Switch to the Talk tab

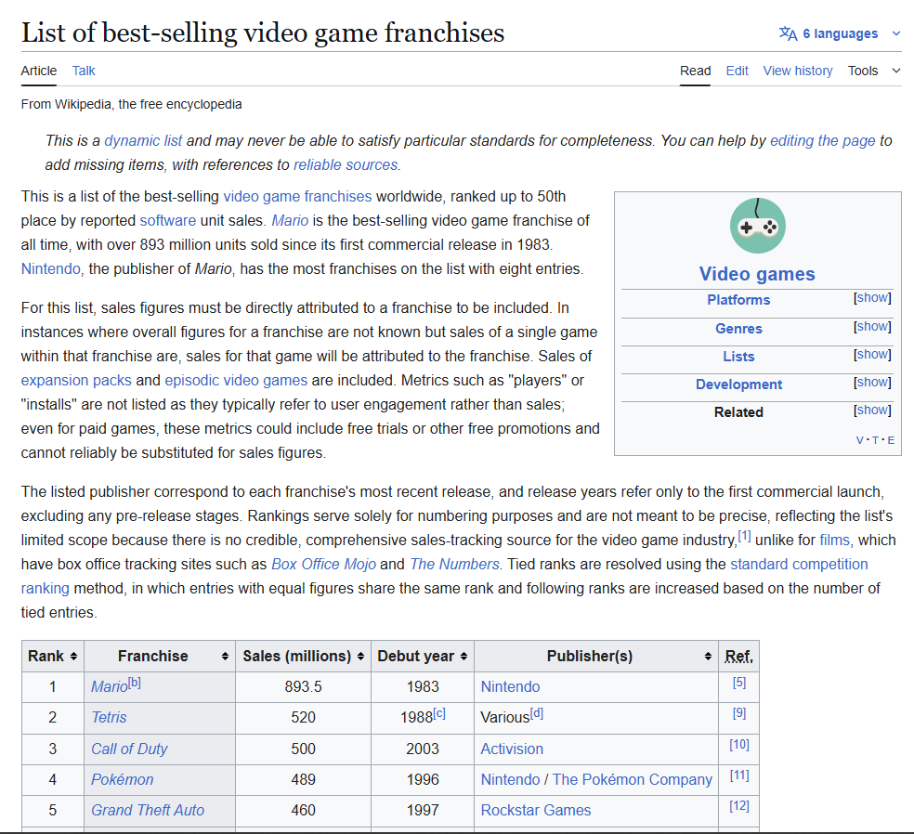point(84,72)
